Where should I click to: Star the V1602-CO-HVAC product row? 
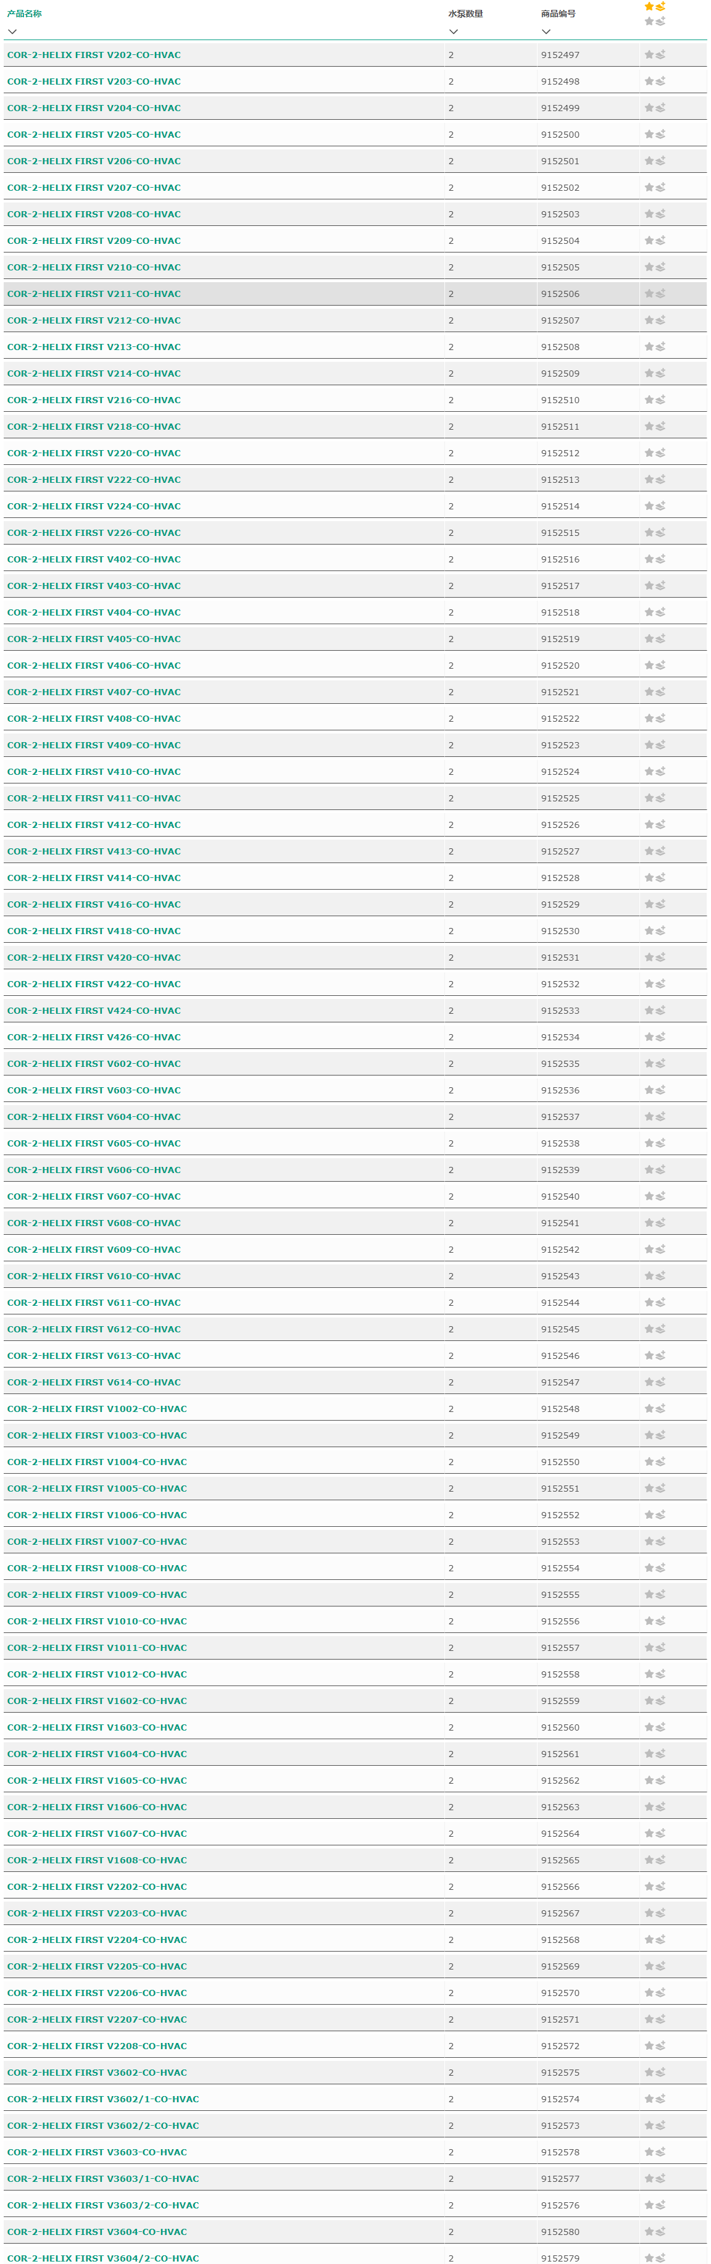tap(649, 1701)
